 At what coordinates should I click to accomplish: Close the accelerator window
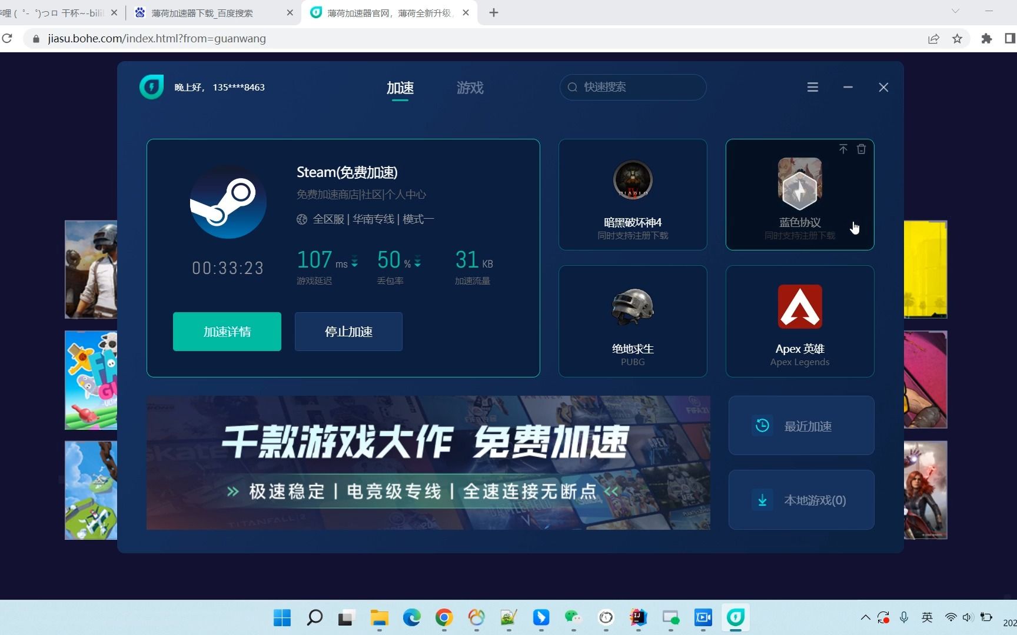tap(883, 87)
